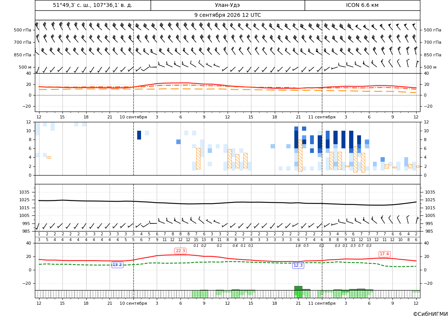The width and height of the screenshot is (448, 317).
Task: Click the coordinates header cell 51°49,3′ с. ш.
Action: point(93,5)
